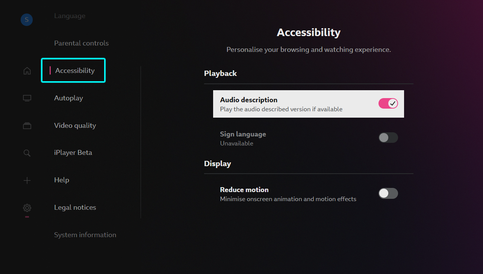The height and width of the screenshot is (274, 483).
Task: Click the Sign language toggle
Action: click(x=388, y=138)
